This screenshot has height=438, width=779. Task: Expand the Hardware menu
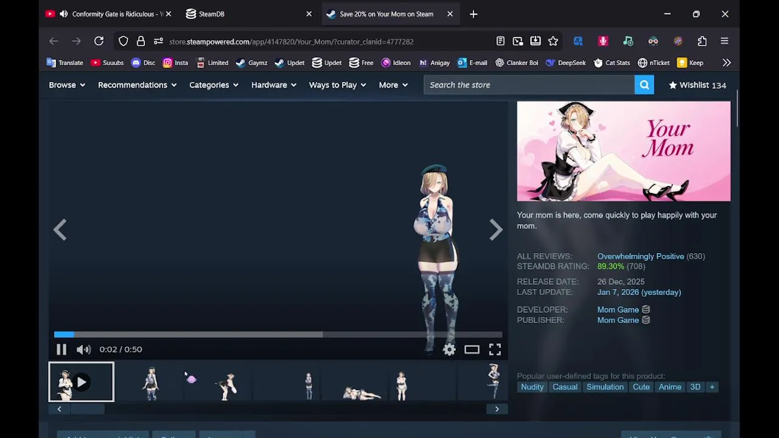274,85
